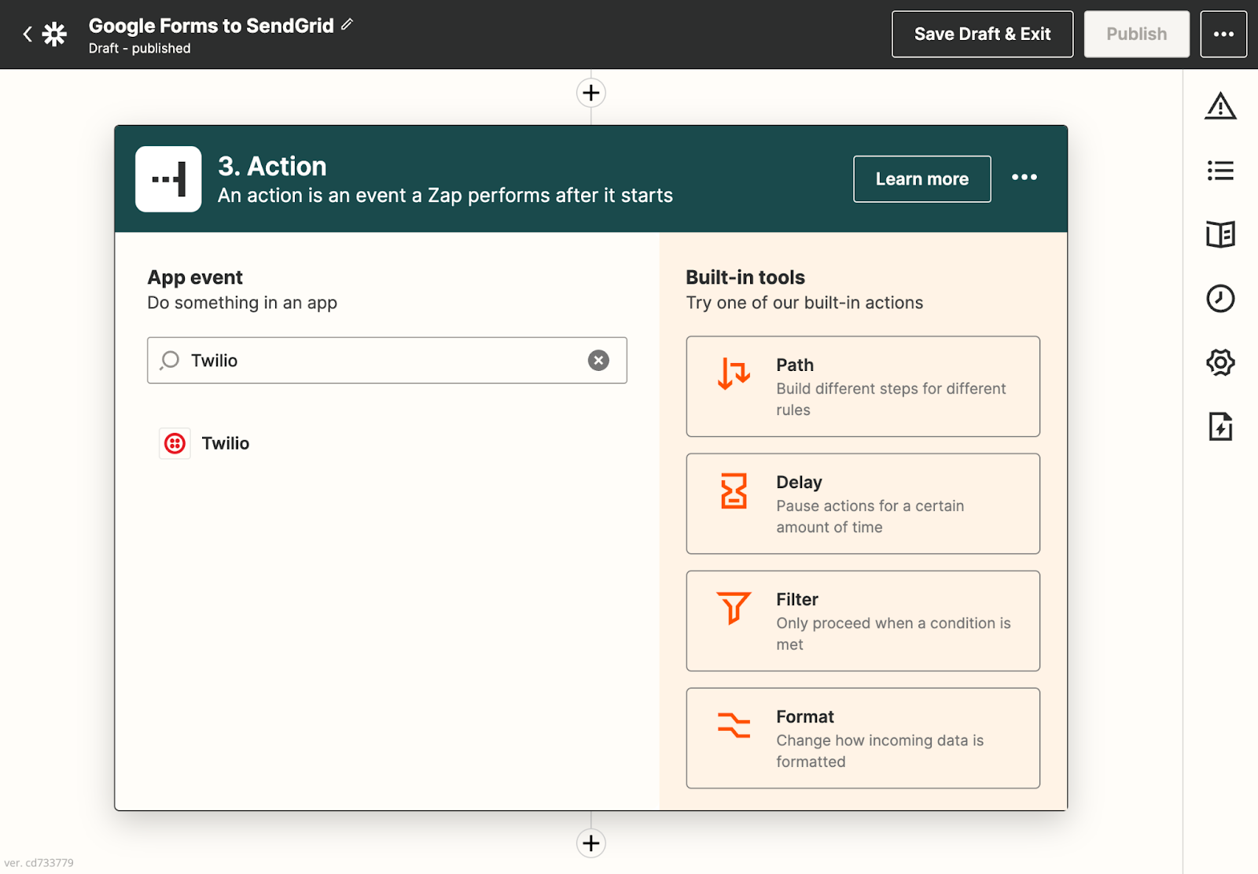Image resolution: width=1258 pixels, height=874 pixels.
Task: Choose the Path built-in tool
Action: [x=863, y=387]
